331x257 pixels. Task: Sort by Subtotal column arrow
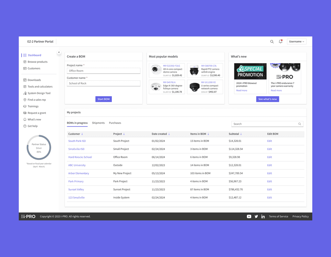(x=241, y=134)
